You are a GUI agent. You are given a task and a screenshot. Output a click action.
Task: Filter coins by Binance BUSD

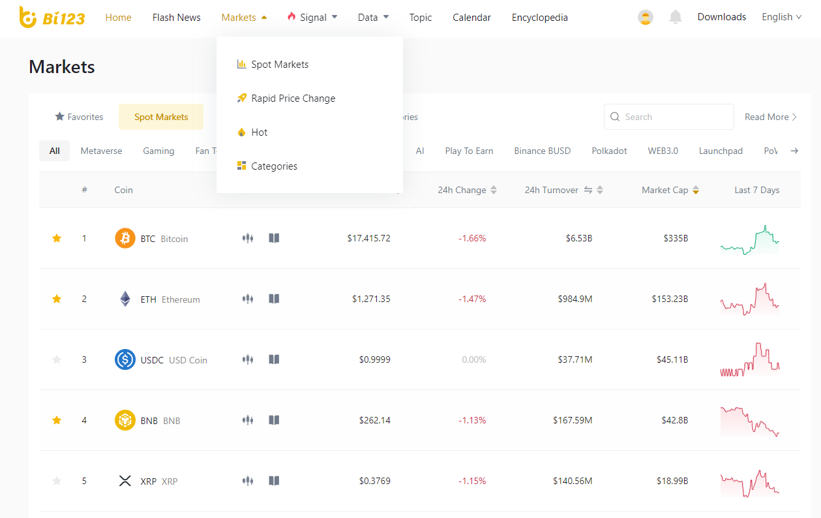pos(542,151)
